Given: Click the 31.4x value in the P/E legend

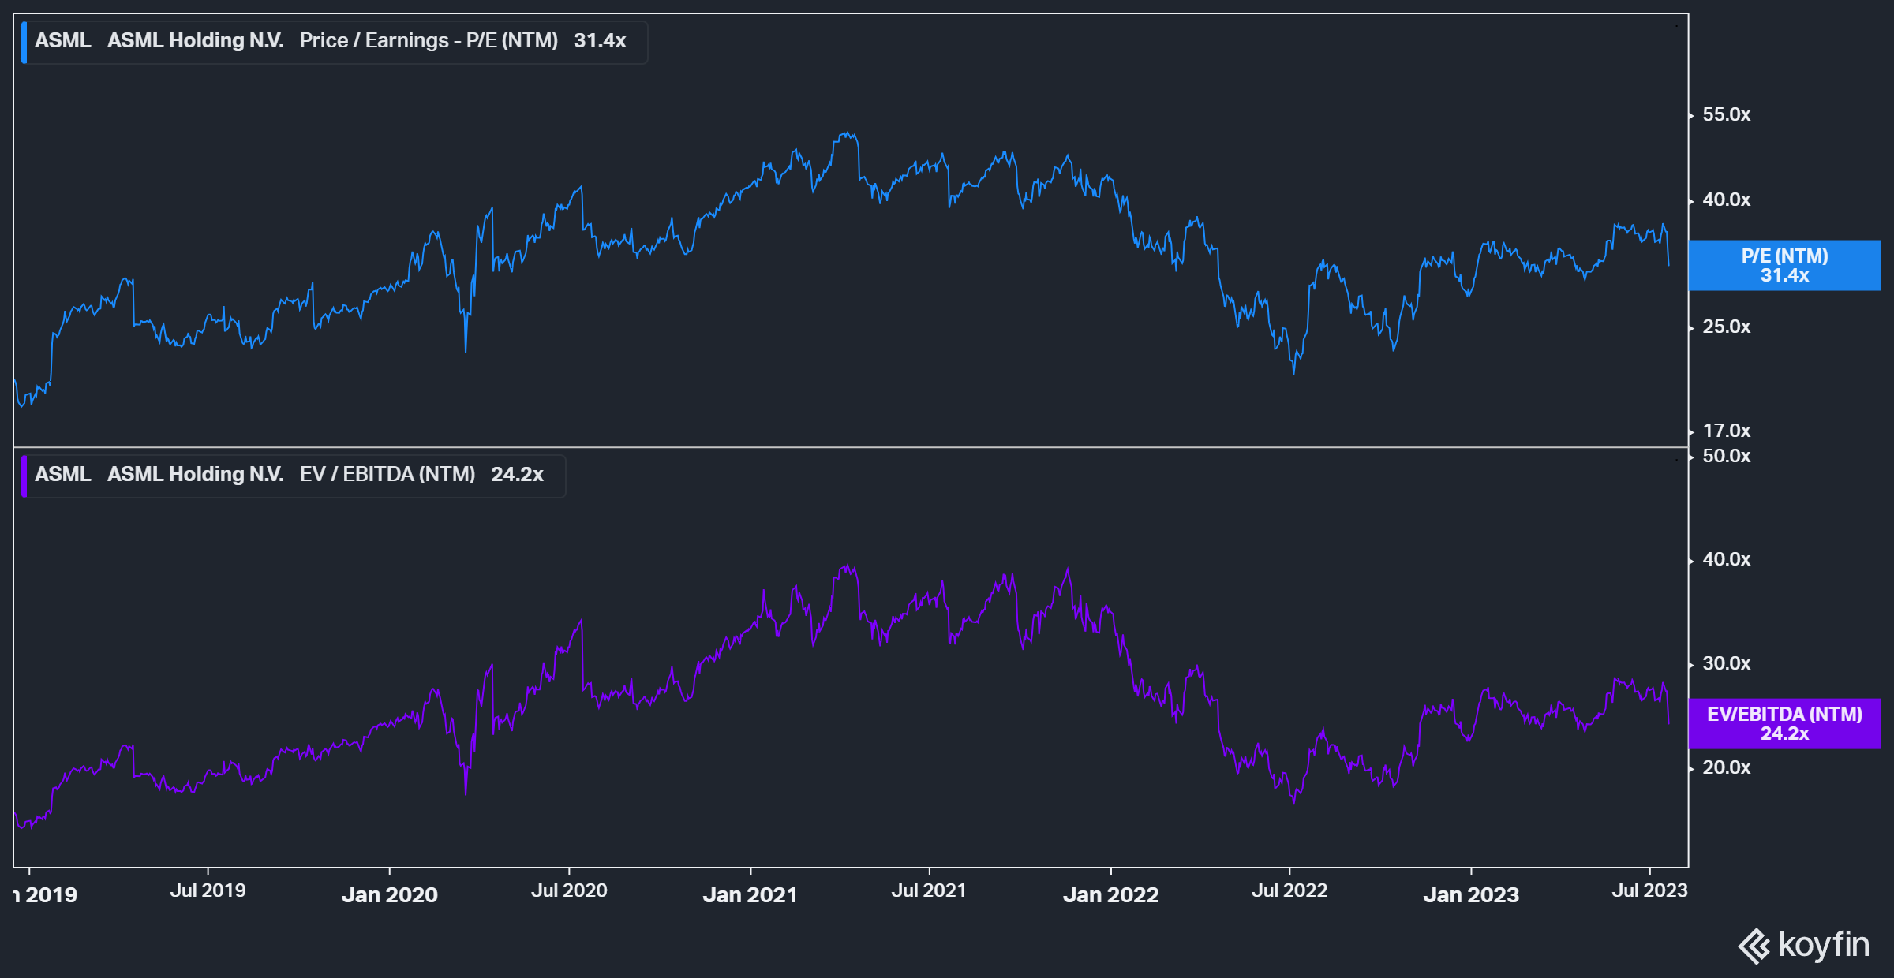Looking at the screenshot, I should 600,41.
